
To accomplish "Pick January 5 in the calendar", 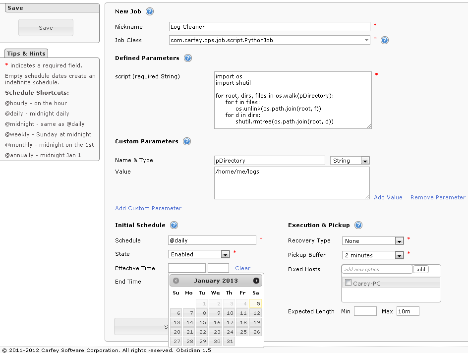I will coord(256,304).
